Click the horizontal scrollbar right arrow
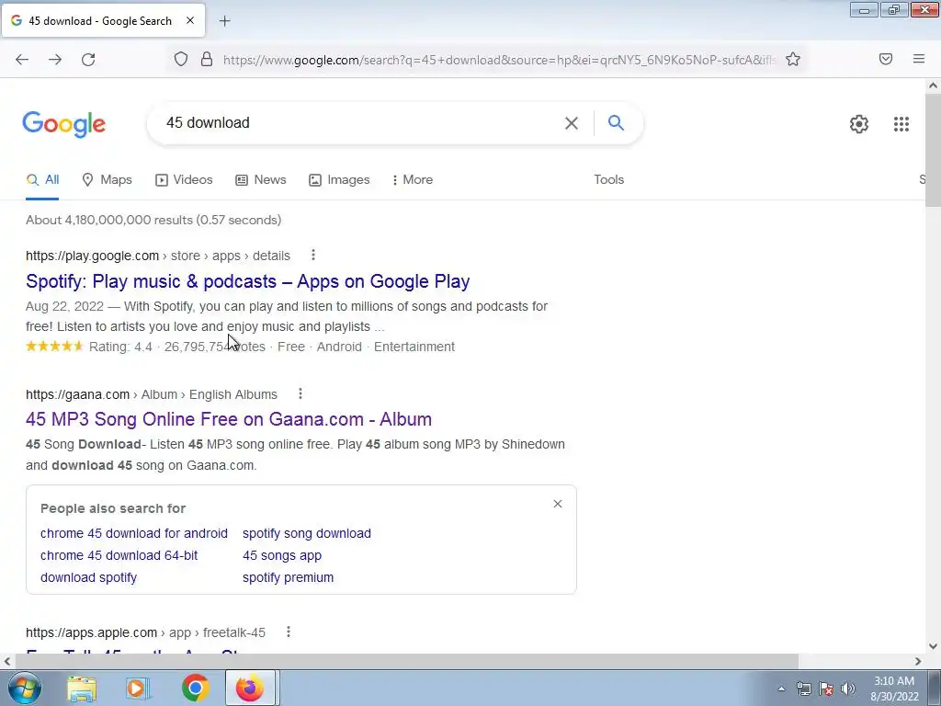This screenshot has height=706, width=941. click(918, 661)
